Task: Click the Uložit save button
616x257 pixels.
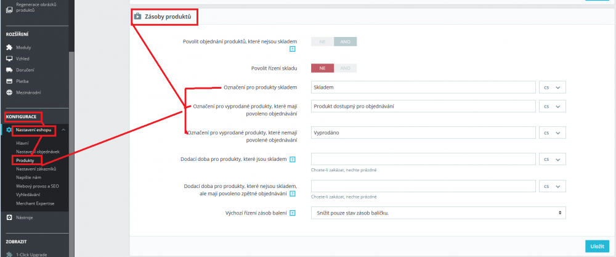Action: click(x=597, y=246)
